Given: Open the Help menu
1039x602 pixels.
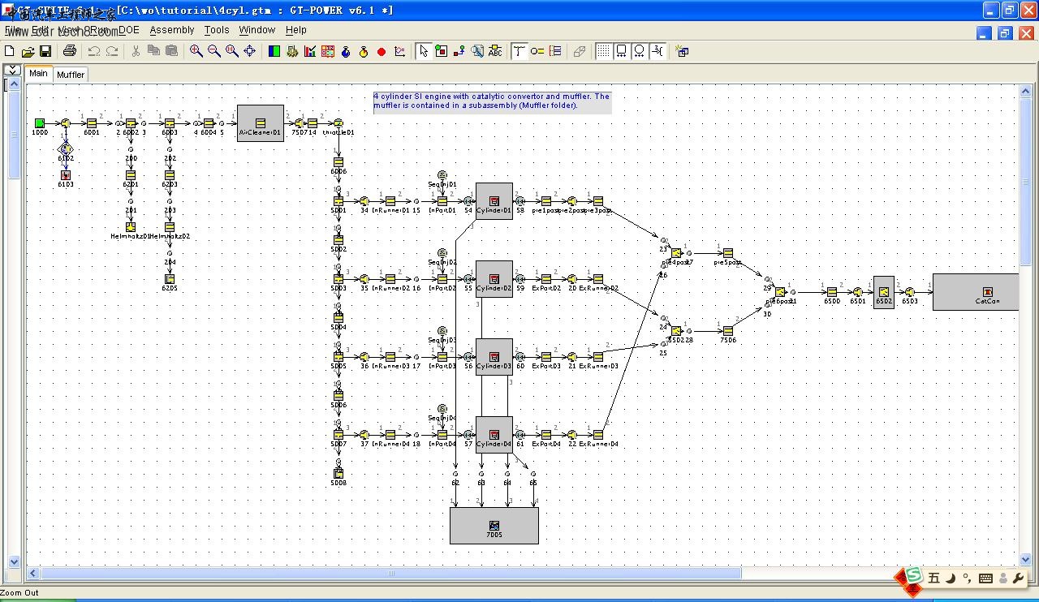Looking at the screenshot, I should point(296,30).
